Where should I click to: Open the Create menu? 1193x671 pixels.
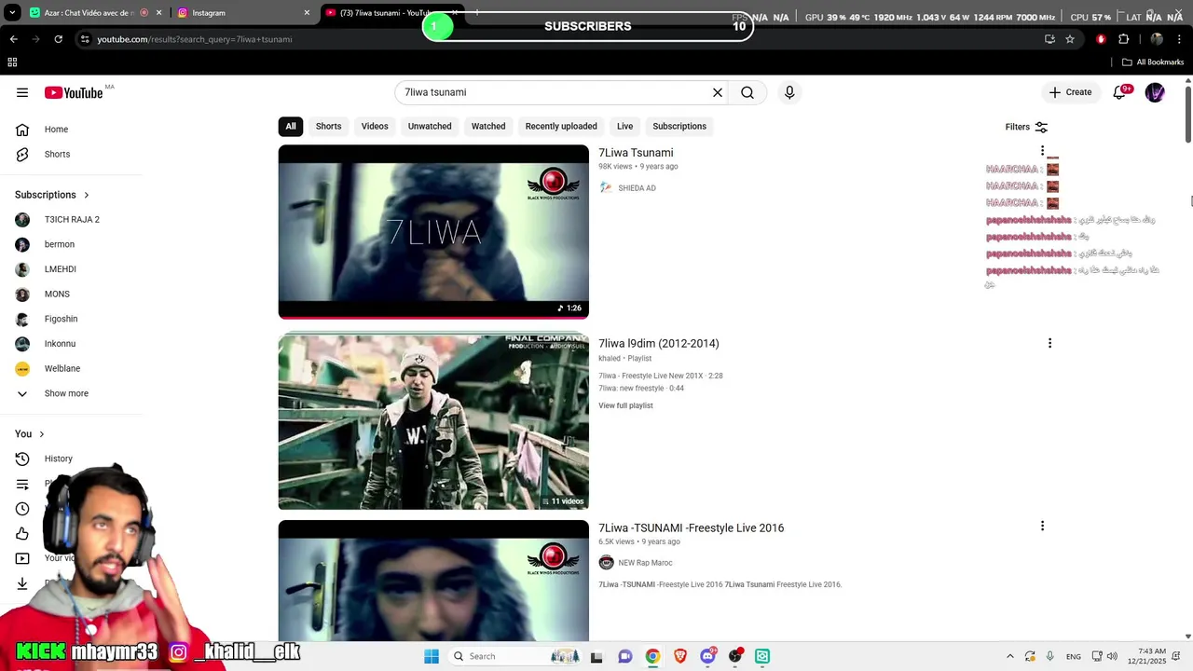pos(1070,92)
